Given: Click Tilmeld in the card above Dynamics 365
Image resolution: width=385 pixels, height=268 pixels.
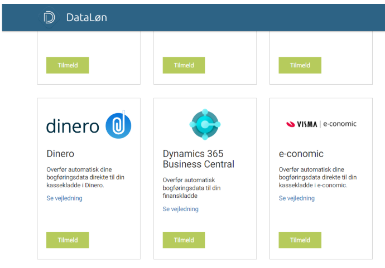Looking at the screenshot, I should tap(184, 65).
